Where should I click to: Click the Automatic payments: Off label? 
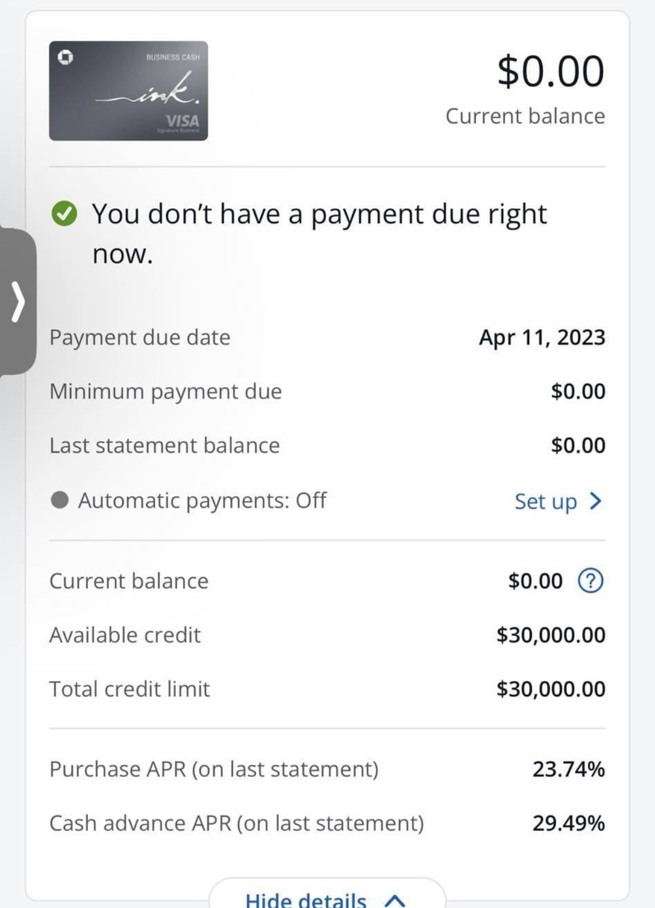coord(202,501)
